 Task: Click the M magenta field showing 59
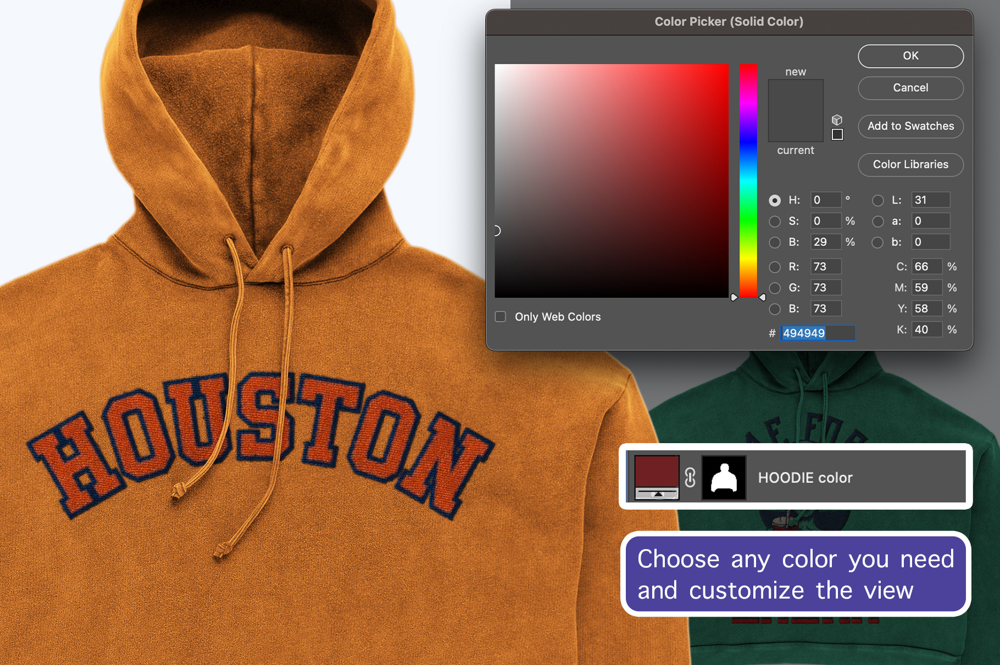pos(927,287)
